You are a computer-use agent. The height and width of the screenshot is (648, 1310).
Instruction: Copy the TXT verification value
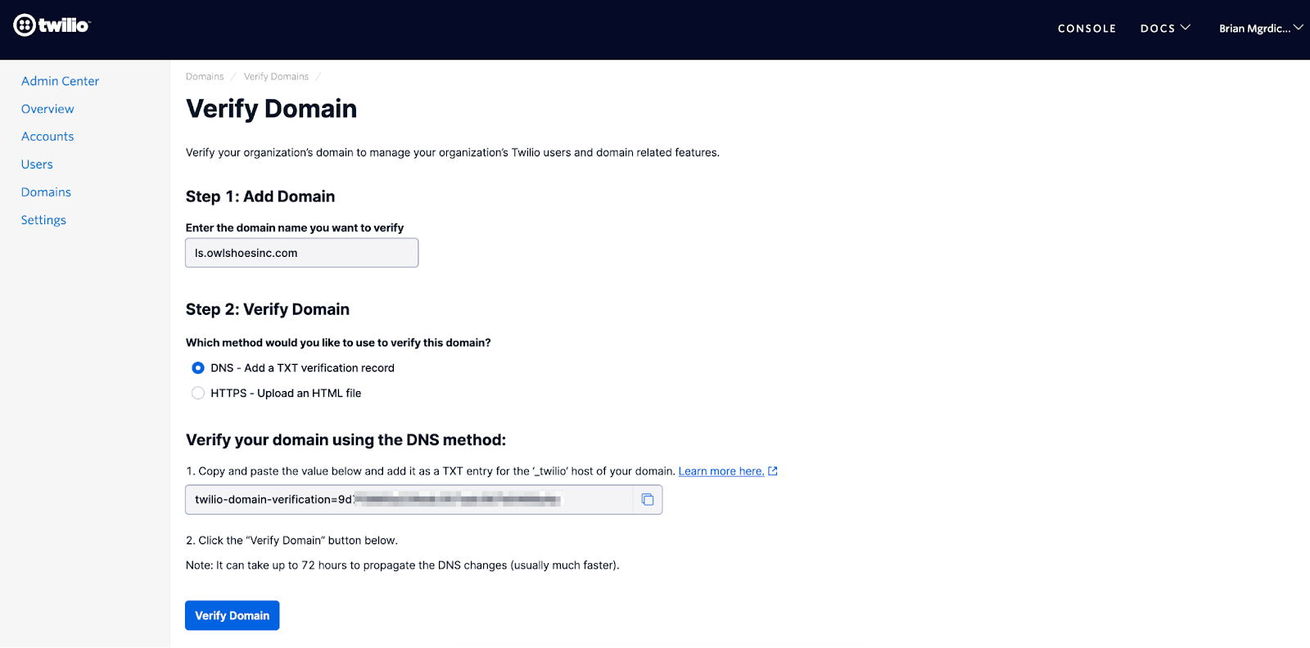tap(648, 500)
